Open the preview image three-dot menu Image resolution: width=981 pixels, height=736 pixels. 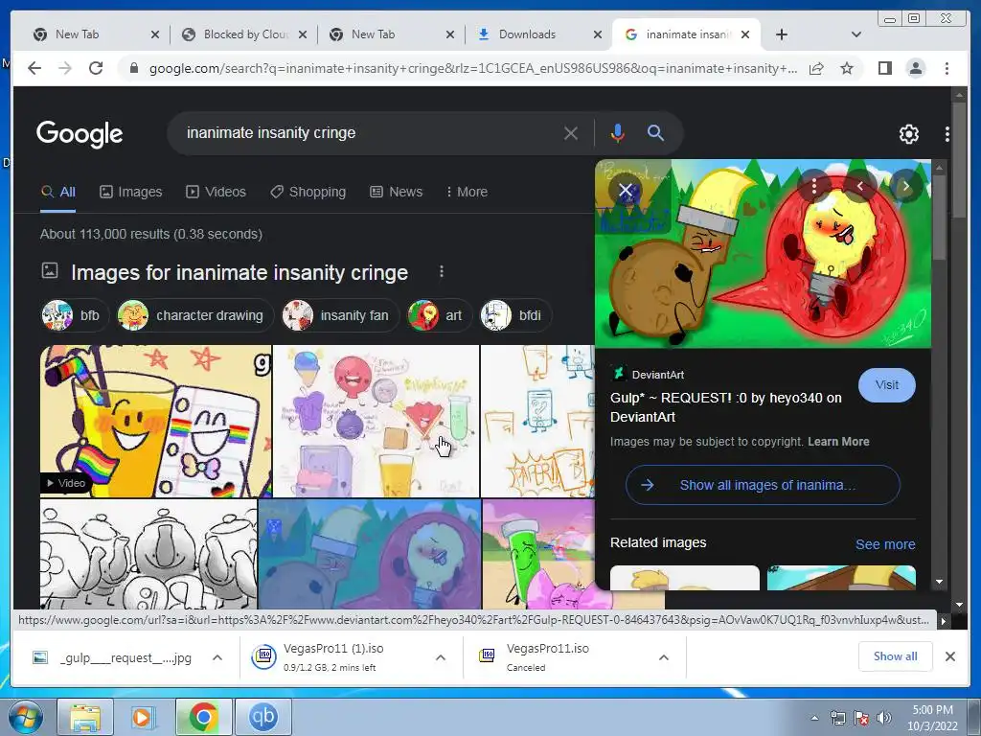[814, 186]
